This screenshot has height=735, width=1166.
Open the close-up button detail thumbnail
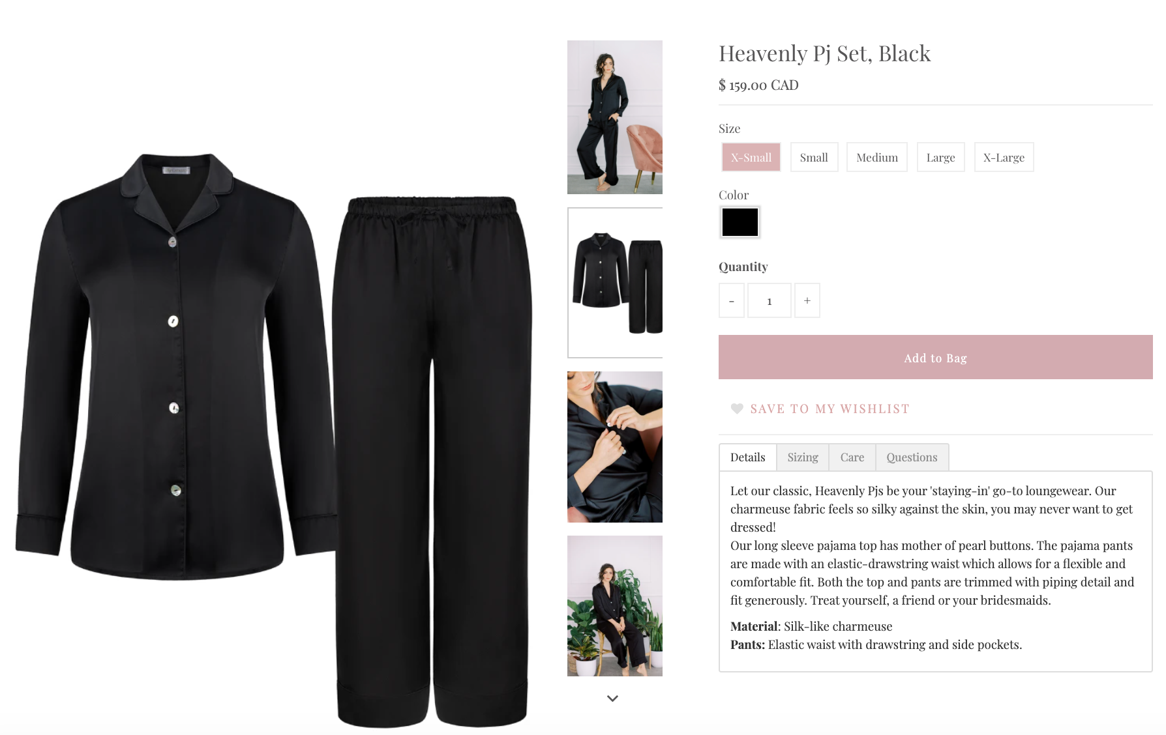(x=615, y=447)
